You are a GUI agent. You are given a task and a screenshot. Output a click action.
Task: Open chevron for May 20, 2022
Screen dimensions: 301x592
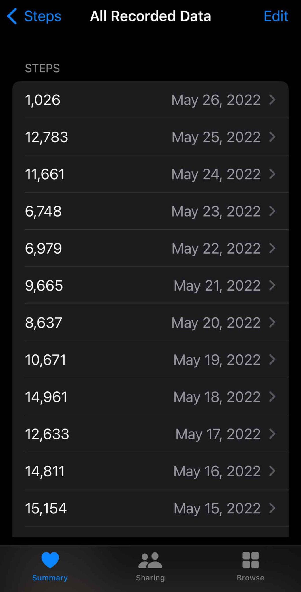pyautogui.click(x=272, y=322)
